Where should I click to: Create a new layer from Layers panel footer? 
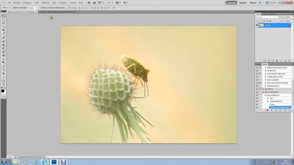click(x=285, y=61)
